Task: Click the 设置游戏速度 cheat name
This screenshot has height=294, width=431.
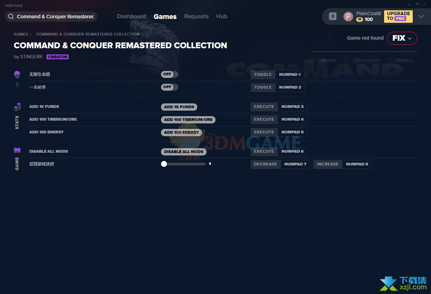Action: pyautogui.click(x=42, y=164)
